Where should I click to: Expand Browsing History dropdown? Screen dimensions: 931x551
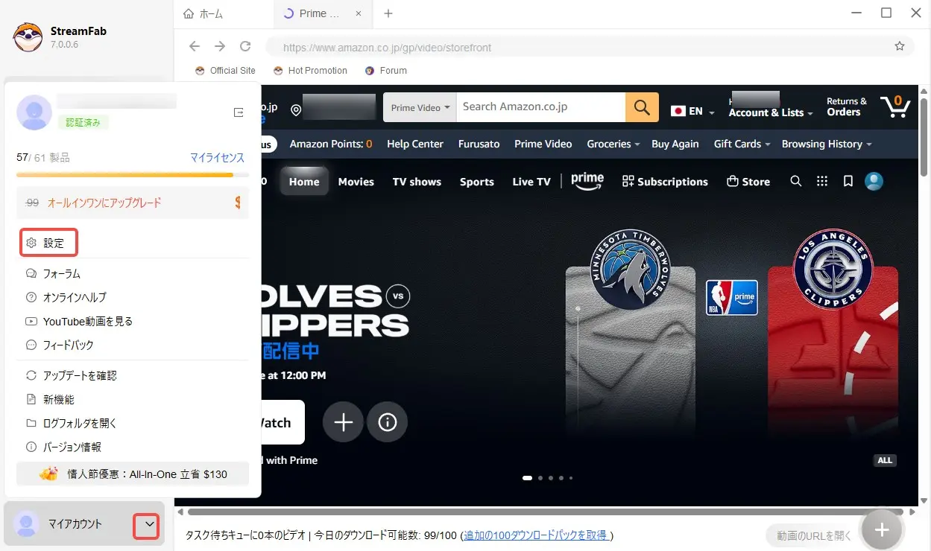pyautogui.click(x=827, y=144)
